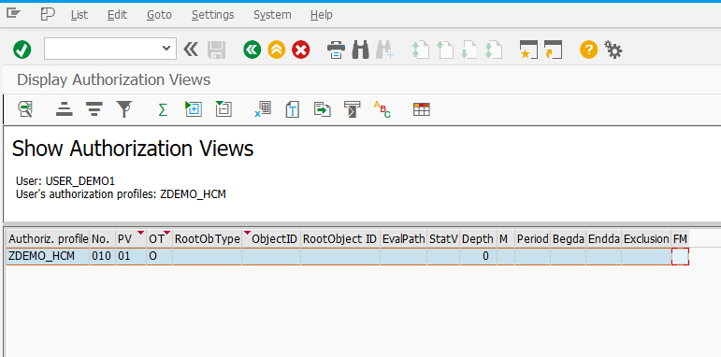This screenshot has width=721, height=357.
Task: Select the Period column header
Action: (532, 239)
